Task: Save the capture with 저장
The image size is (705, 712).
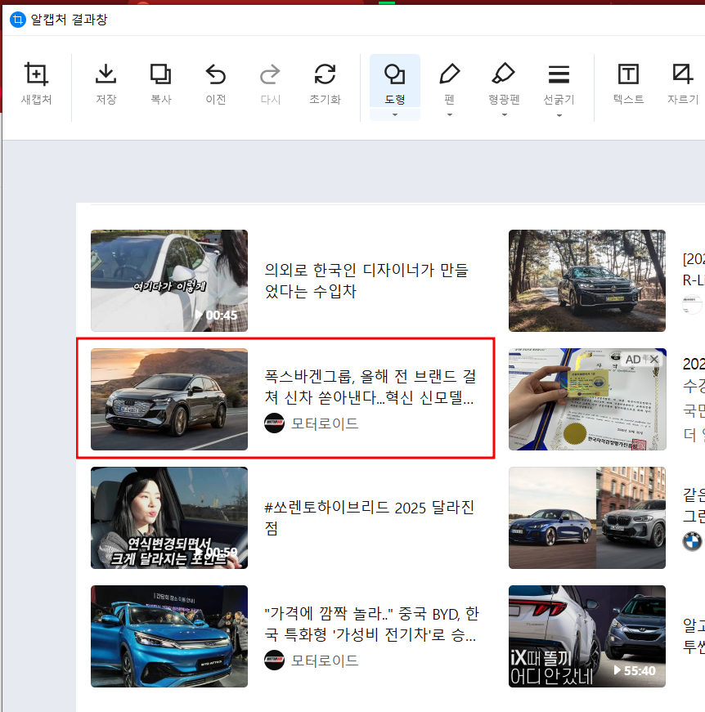Action: coord(106,84)
